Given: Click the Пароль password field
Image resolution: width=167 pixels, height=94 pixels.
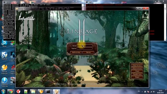Looking at the screenshot, I should click(85, 48).
